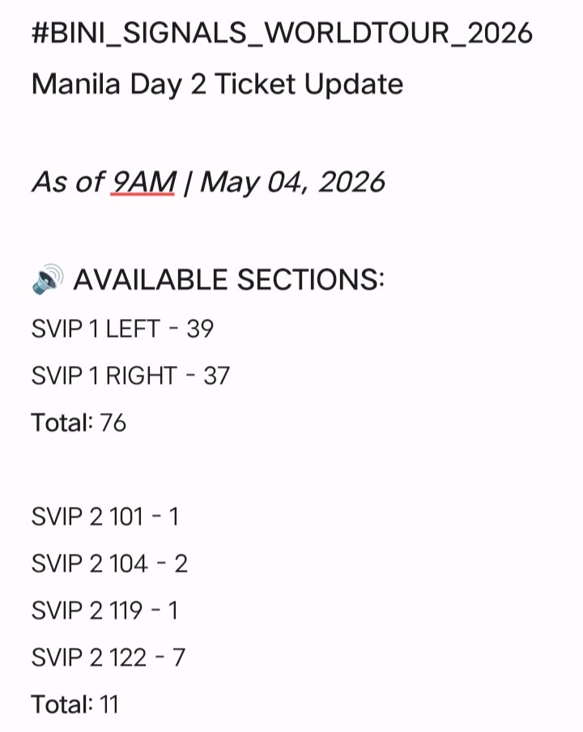This screenshot has width=583, height=732.
Task: Click the number 39 ticket count
Action: 200,329
